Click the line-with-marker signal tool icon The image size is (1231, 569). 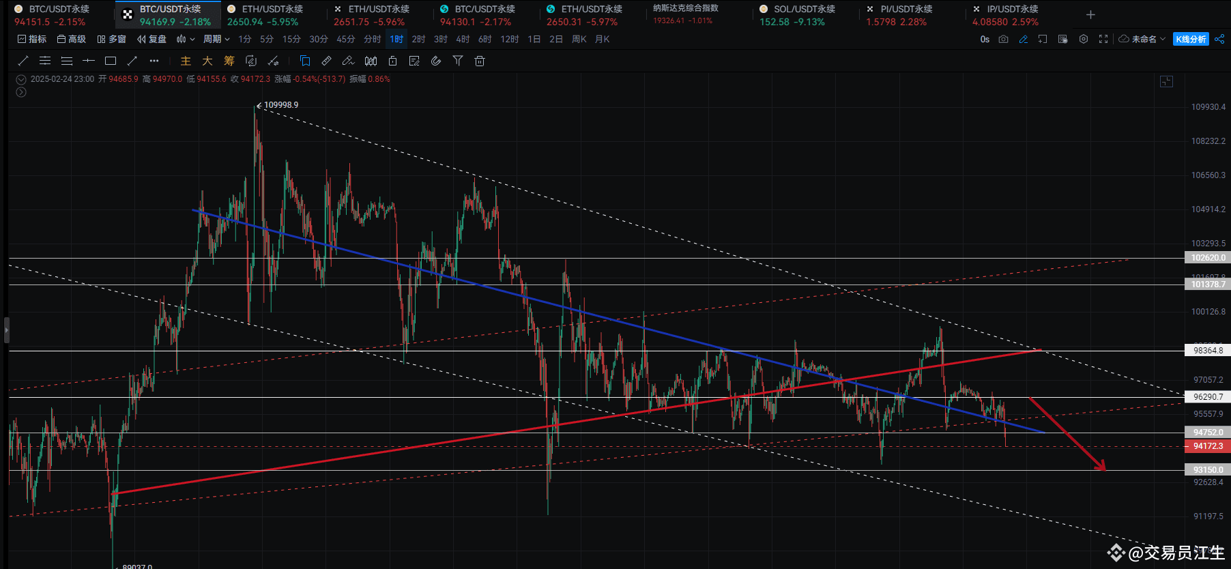[273, 61]
